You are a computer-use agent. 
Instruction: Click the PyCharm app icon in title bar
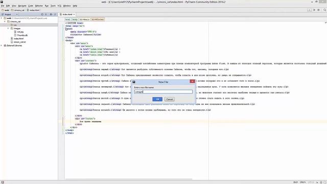pos(2,2)
